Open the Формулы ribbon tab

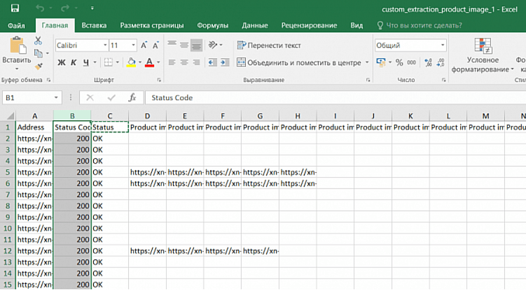click(x=212, y=25)
